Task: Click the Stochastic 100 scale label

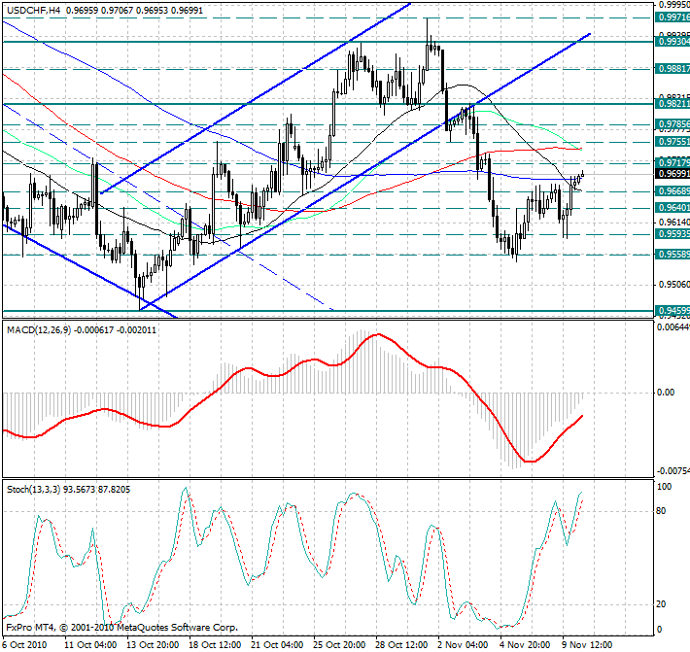Action: pyautogui.click(x=664, y=486)
